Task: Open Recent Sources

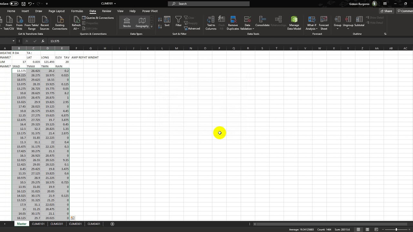Action: tap(45, 23)
